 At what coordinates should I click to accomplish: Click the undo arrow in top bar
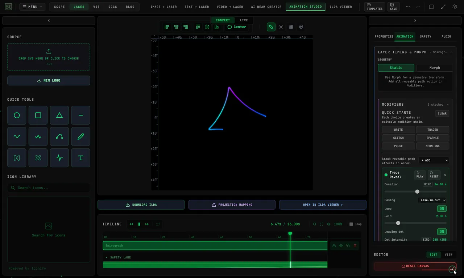[408, 7]
